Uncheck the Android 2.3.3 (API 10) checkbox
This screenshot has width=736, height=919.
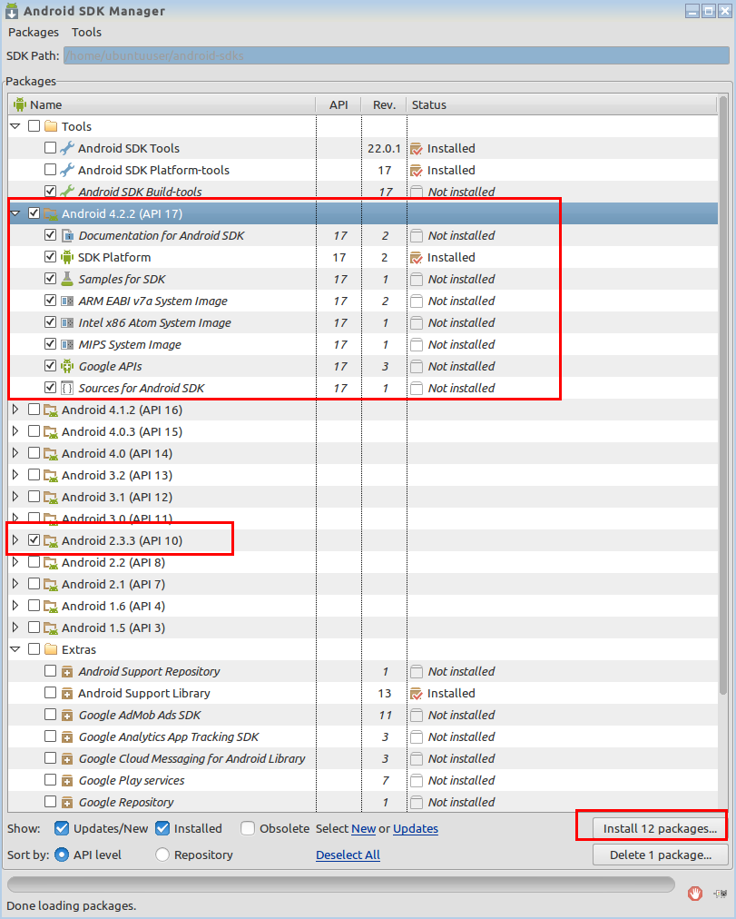34,539
